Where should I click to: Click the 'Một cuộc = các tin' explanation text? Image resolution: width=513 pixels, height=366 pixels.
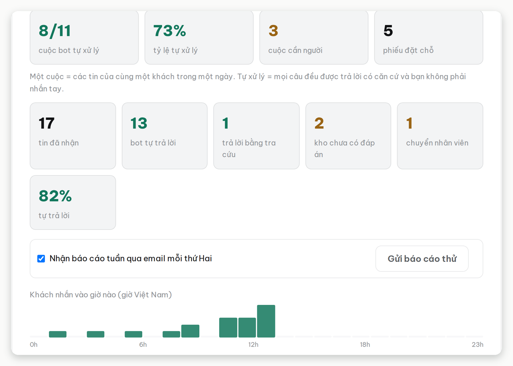[x=248, y=82]
